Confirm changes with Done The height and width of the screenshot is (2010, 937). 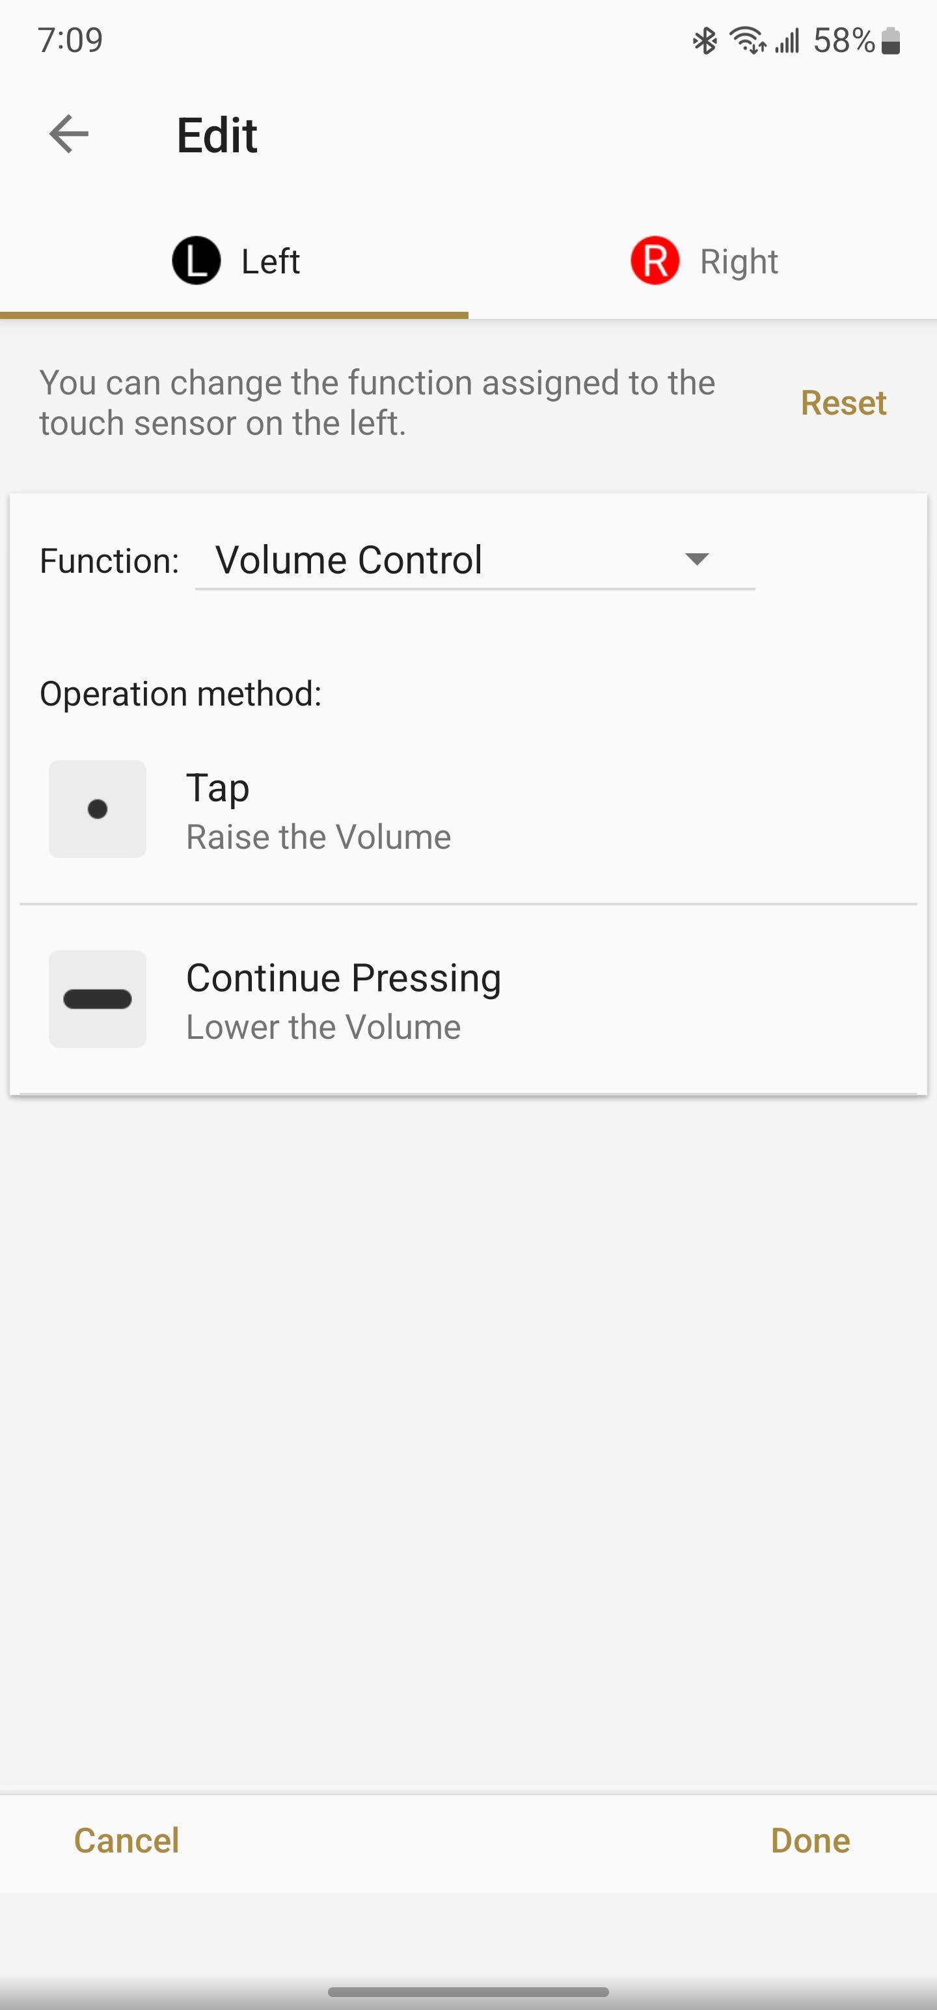coord(810,1840)
